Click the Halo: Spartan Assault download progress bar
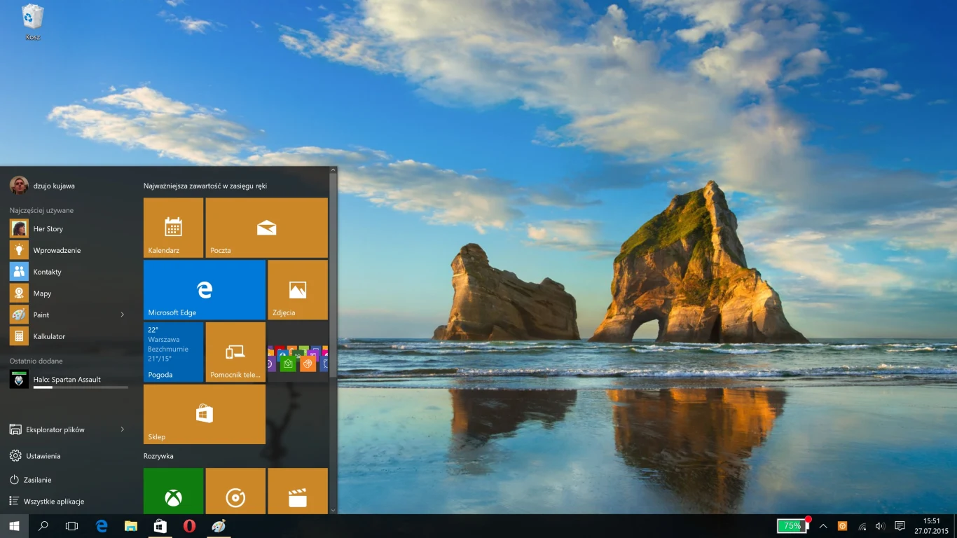Viewport: 957px width, 538px height. (82, 386)
